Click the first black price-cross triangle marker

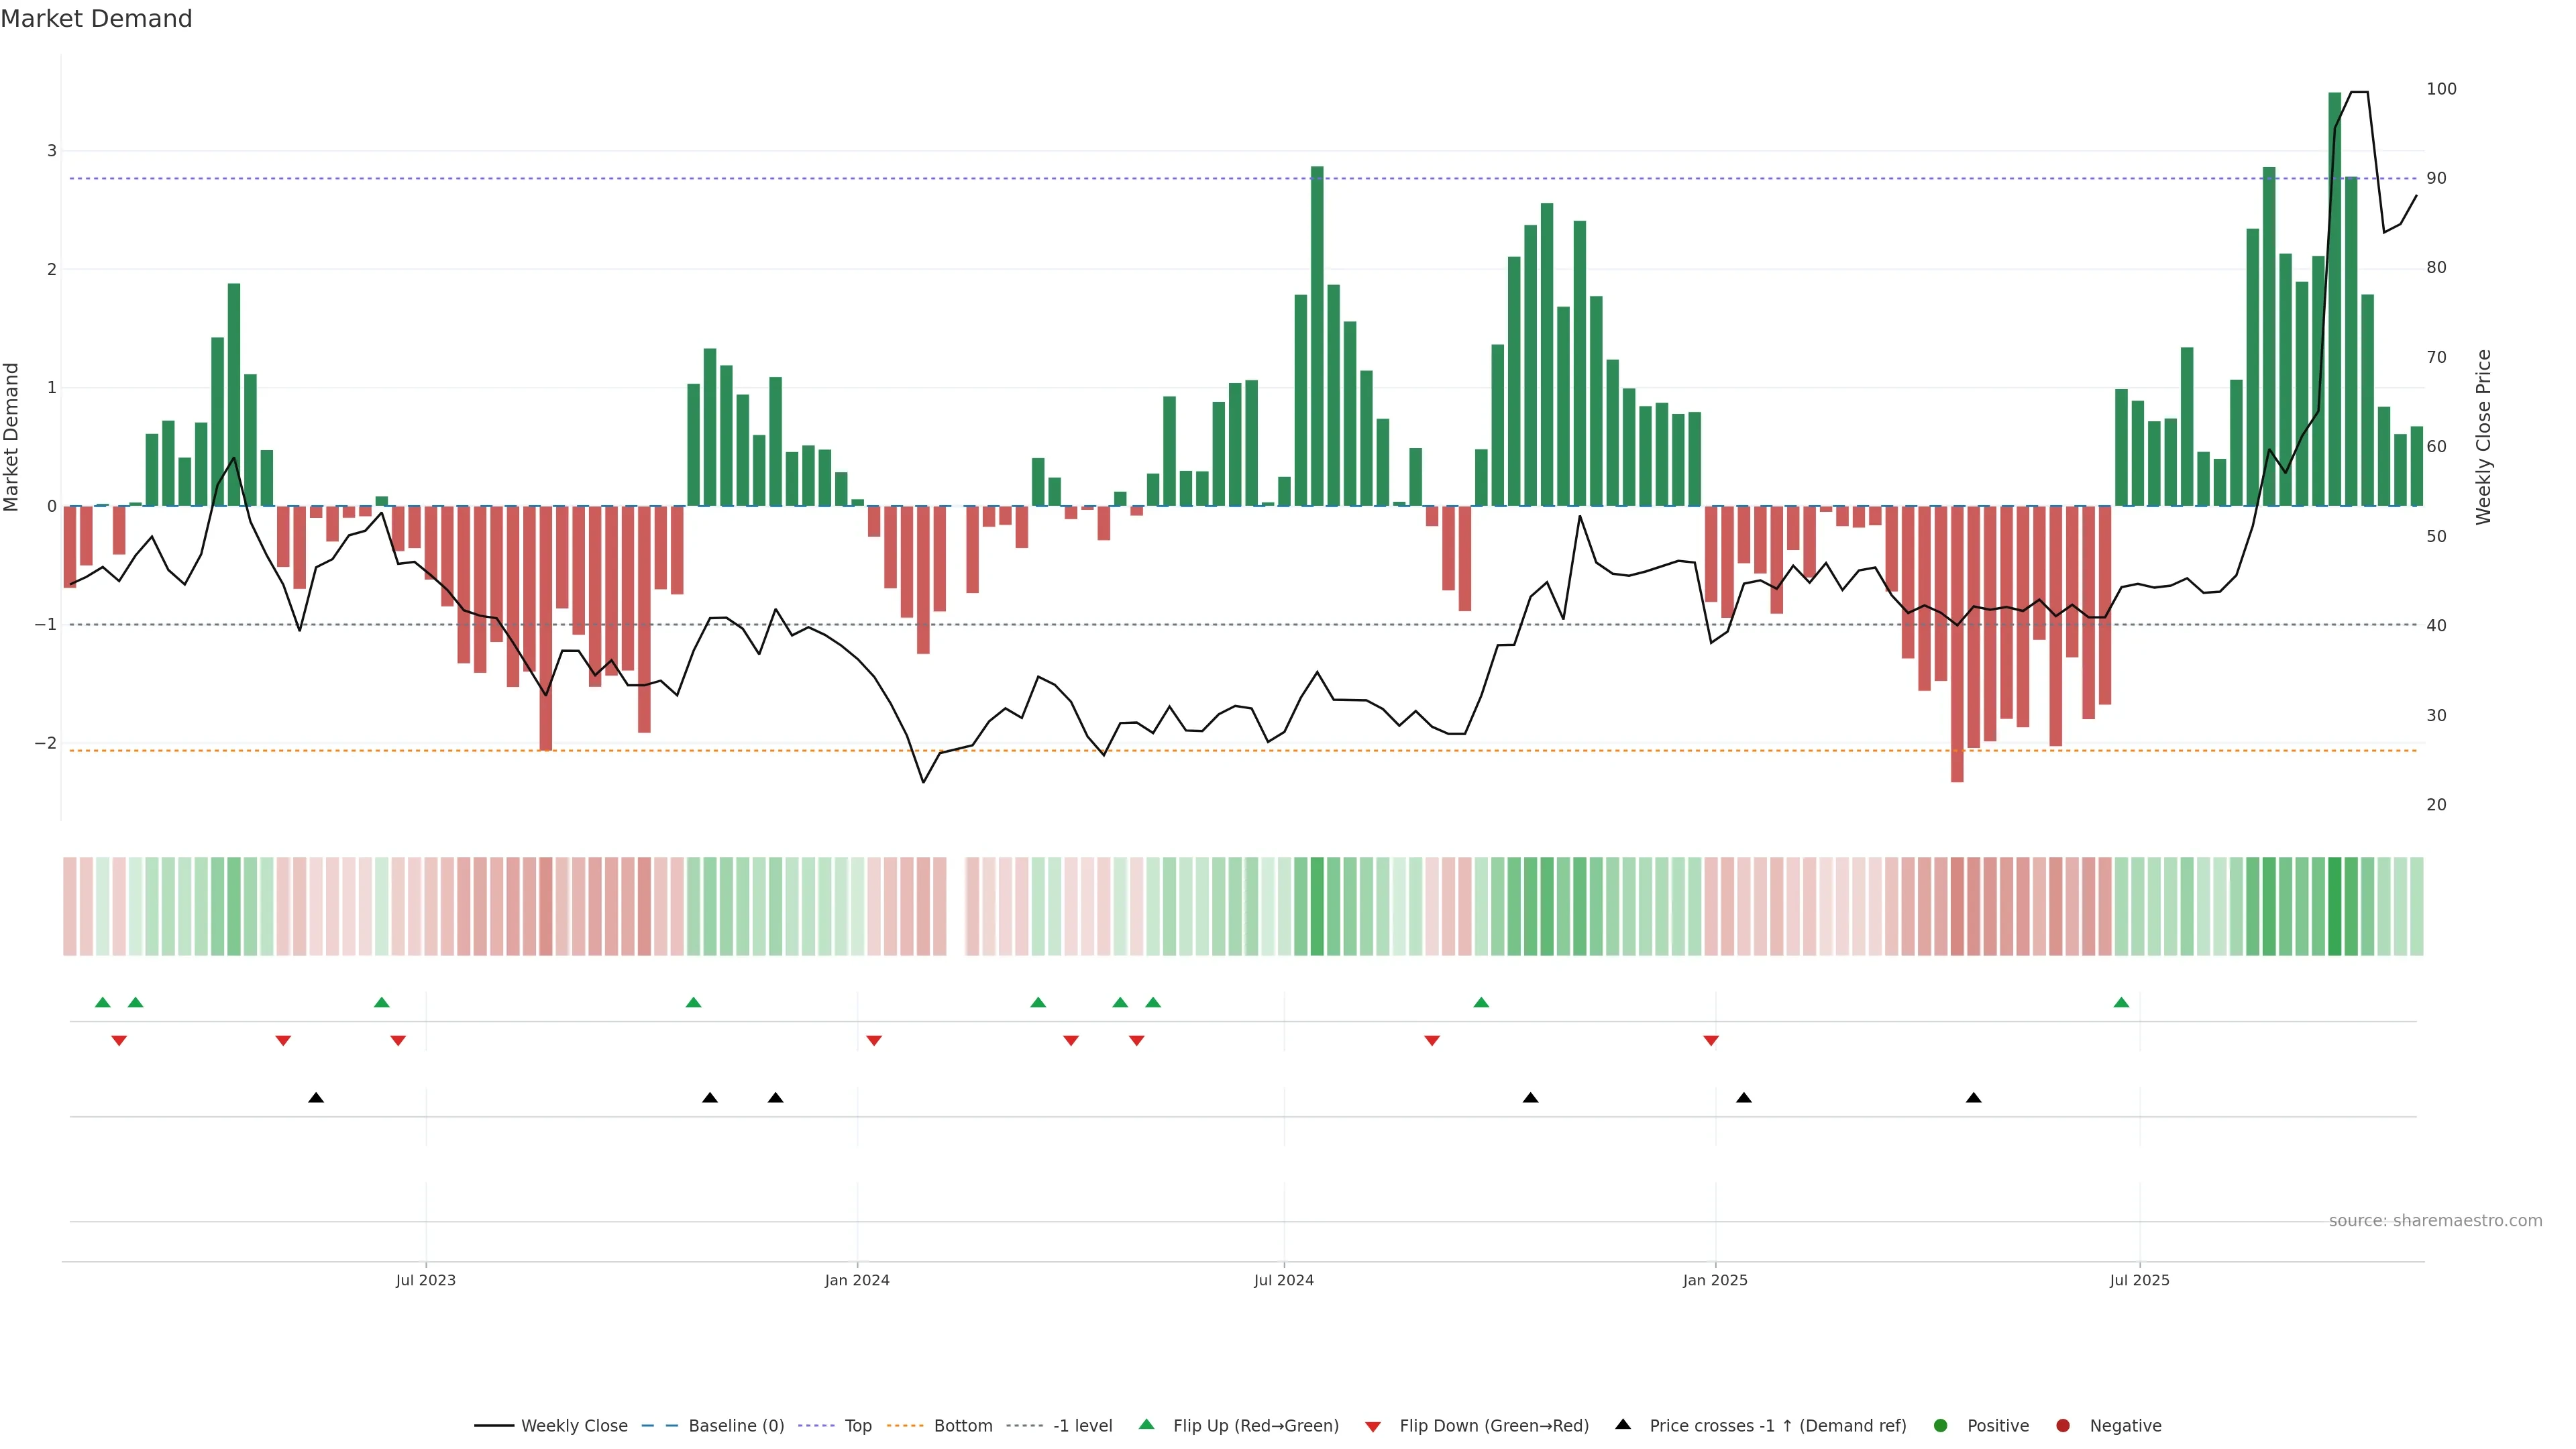tap(316, 1098)
